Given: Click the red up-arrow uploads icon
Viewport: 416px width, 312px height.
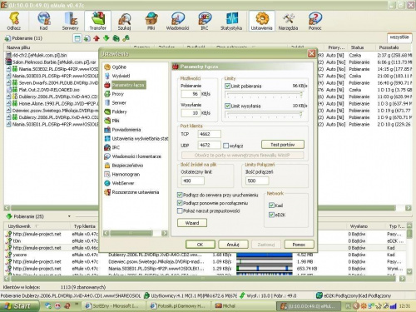Looking at the screenshot, I should (97, 38).
